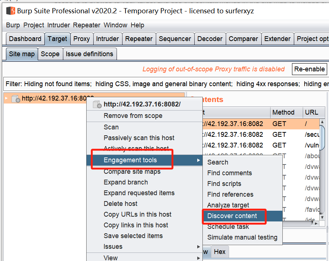
Task: Sort contents by URL column header
Action: (x=314, y=112)
